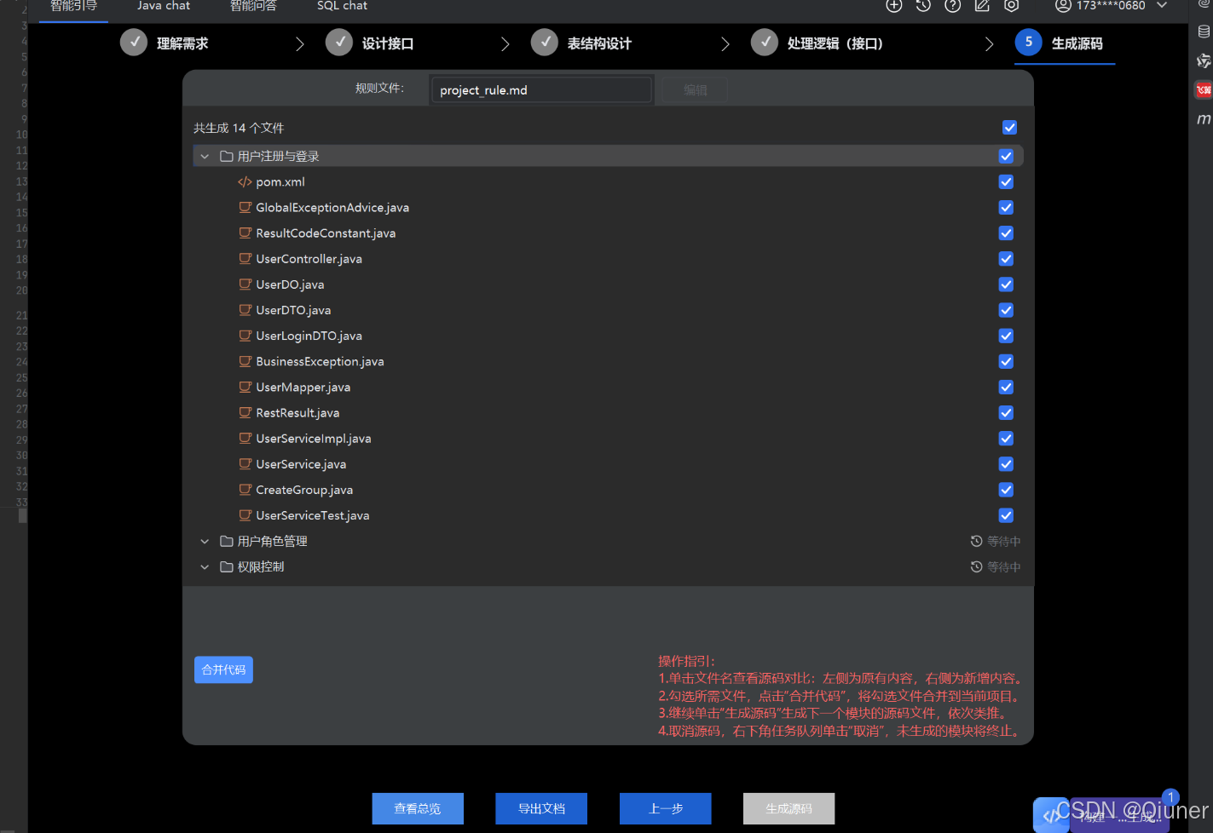Click the project_rule.md rule file input field
Viewport: 1213px width, 833px height.
click(540, 89)
